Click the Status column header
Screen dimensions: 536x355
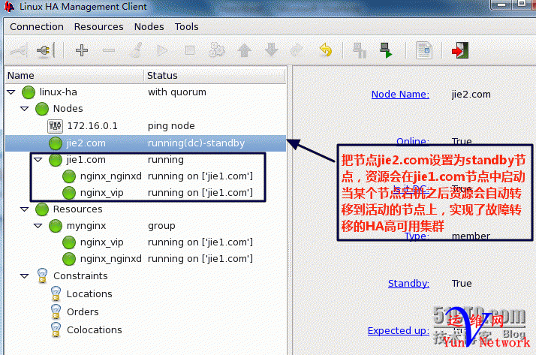(x=215, y=76)
